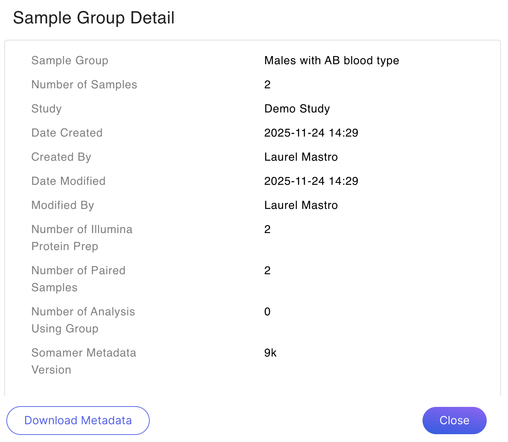
Task: Click the Created By label
Action: (x=61, y=157)
